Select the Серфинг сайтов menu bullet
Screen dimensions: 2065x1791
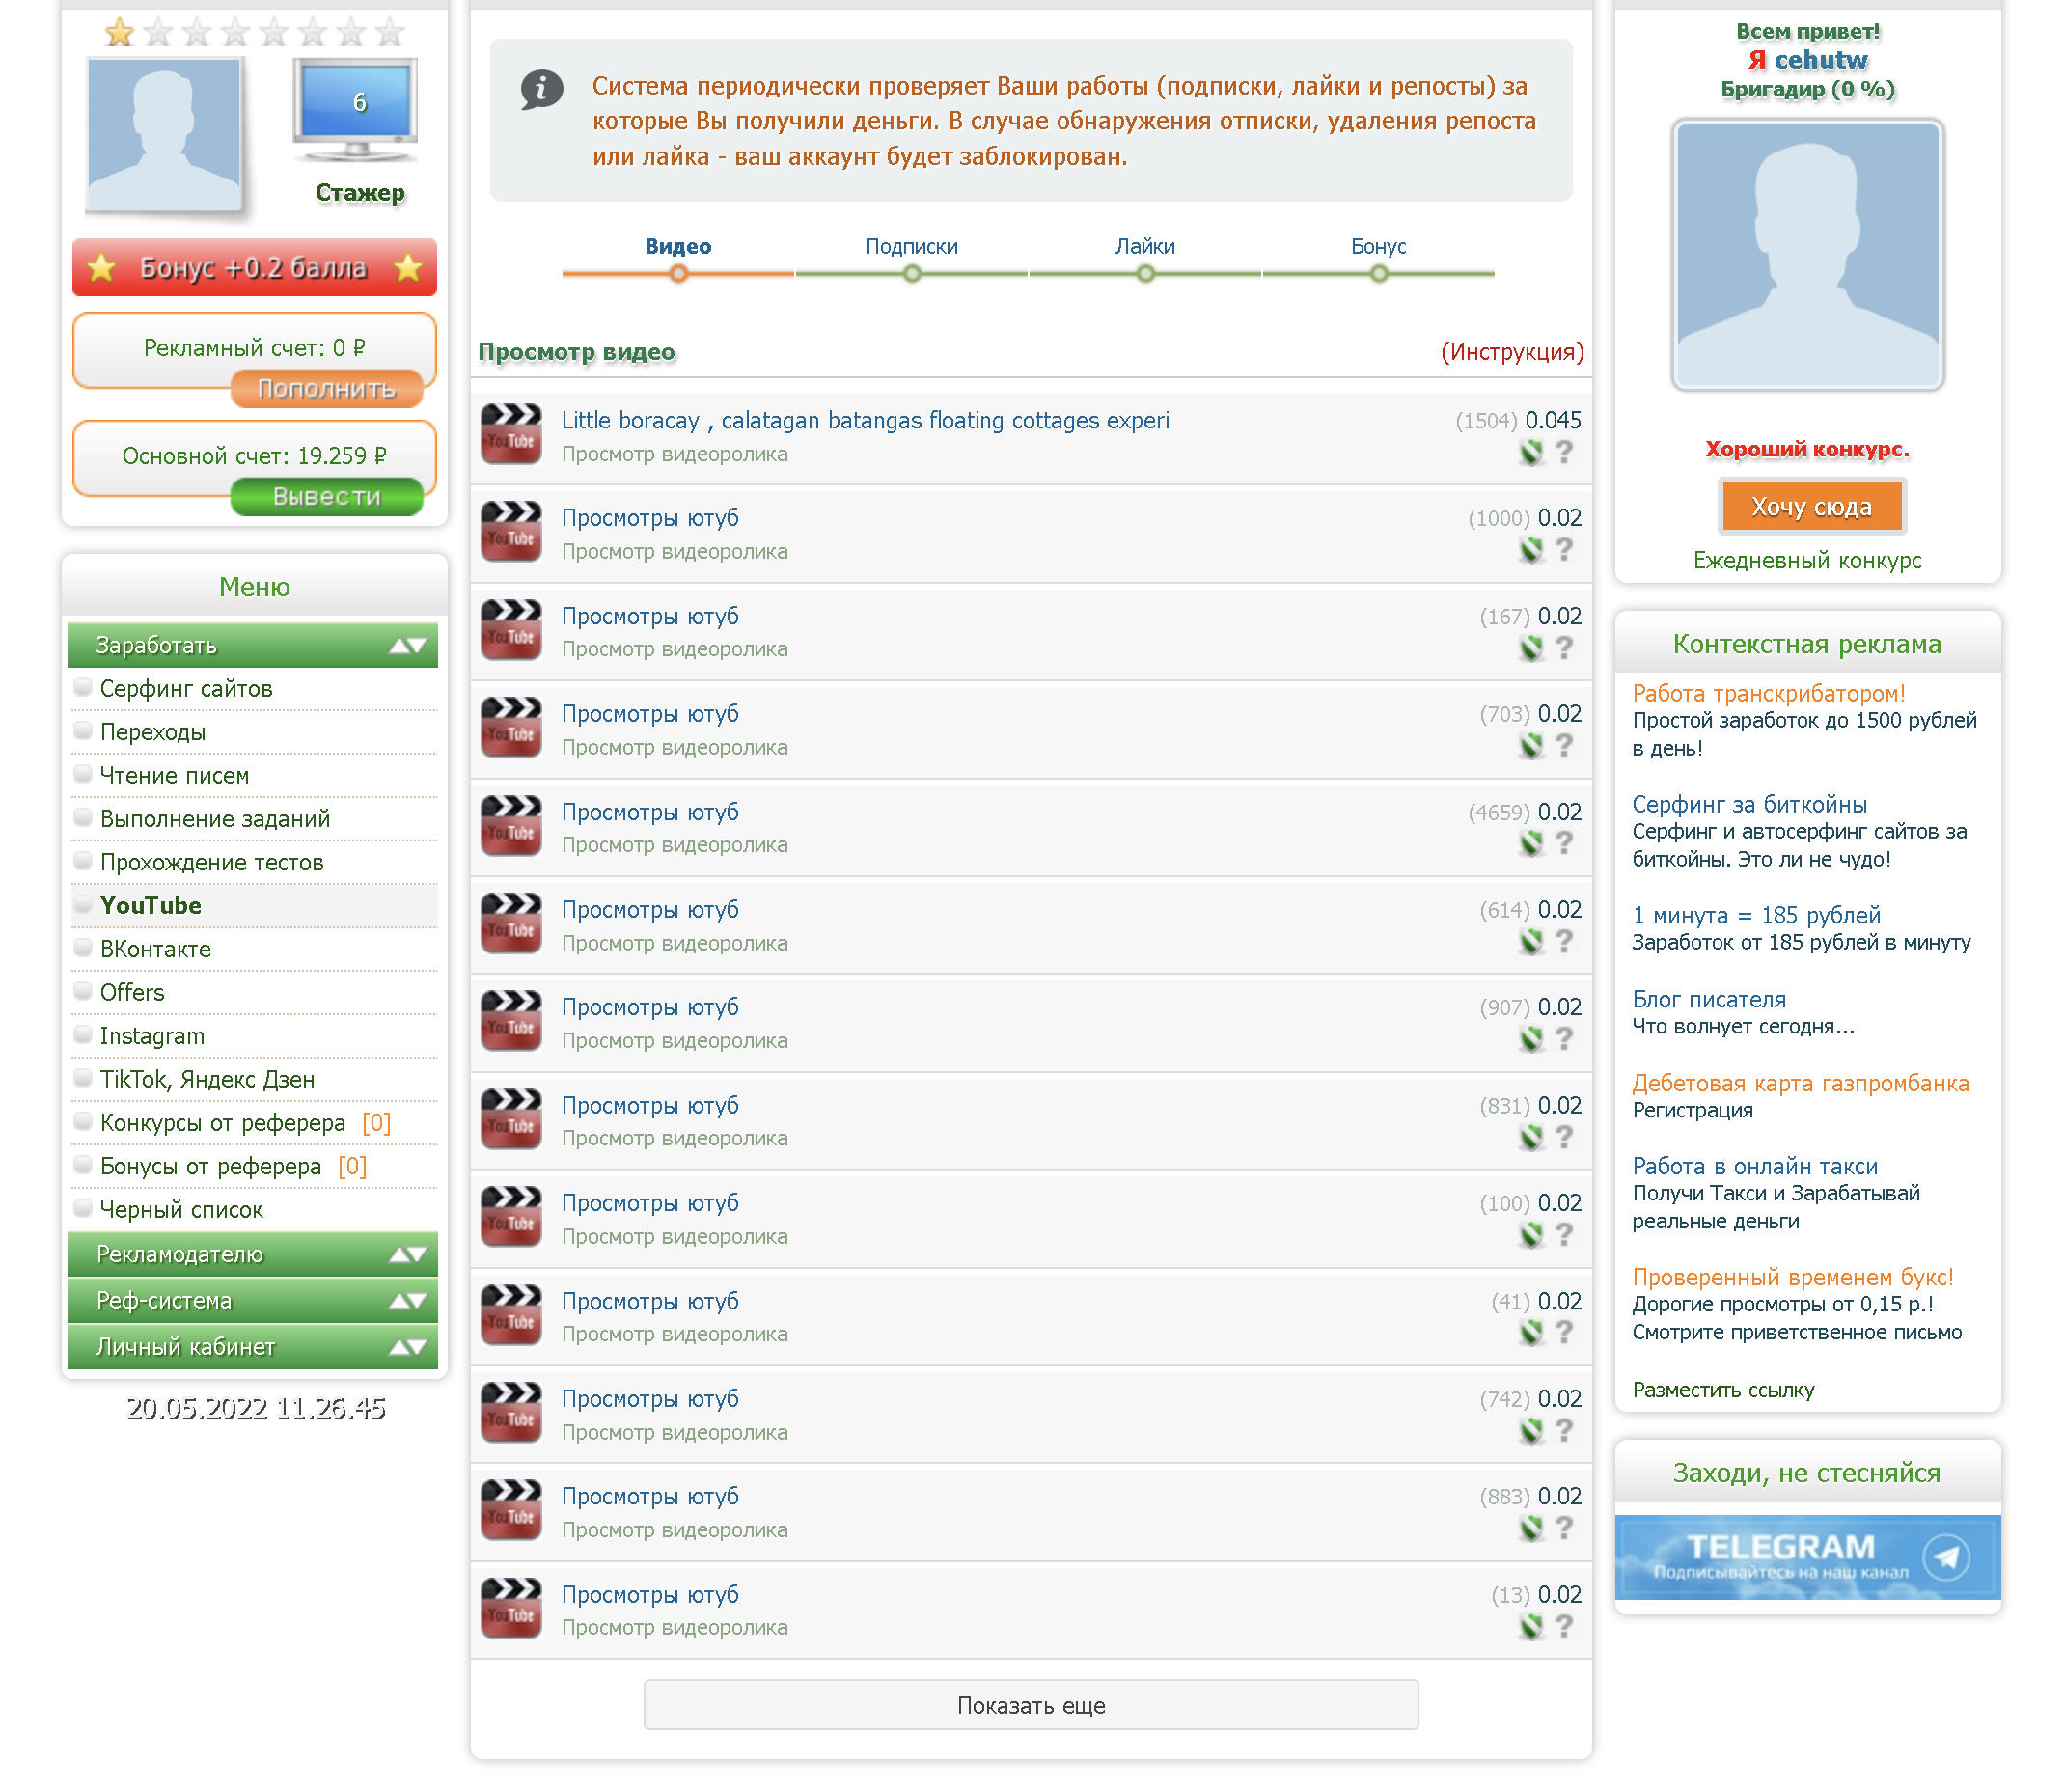click(84, 688)
